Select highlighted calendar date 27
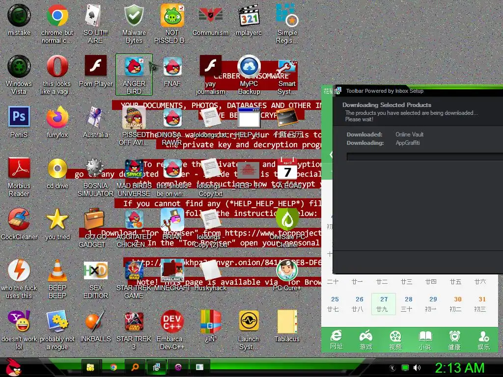This screenshot has width=503, height=377. pos(384,304)
